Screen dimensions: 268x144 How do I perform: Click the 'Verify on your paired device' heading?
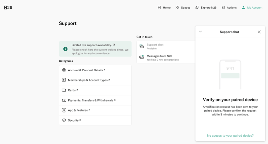(230, 99)
